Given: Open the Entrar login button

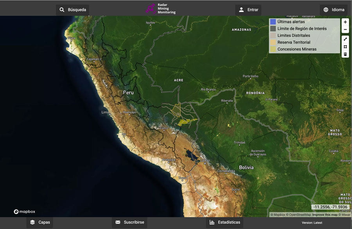Looking at the screenshot, I should [248, 10].
